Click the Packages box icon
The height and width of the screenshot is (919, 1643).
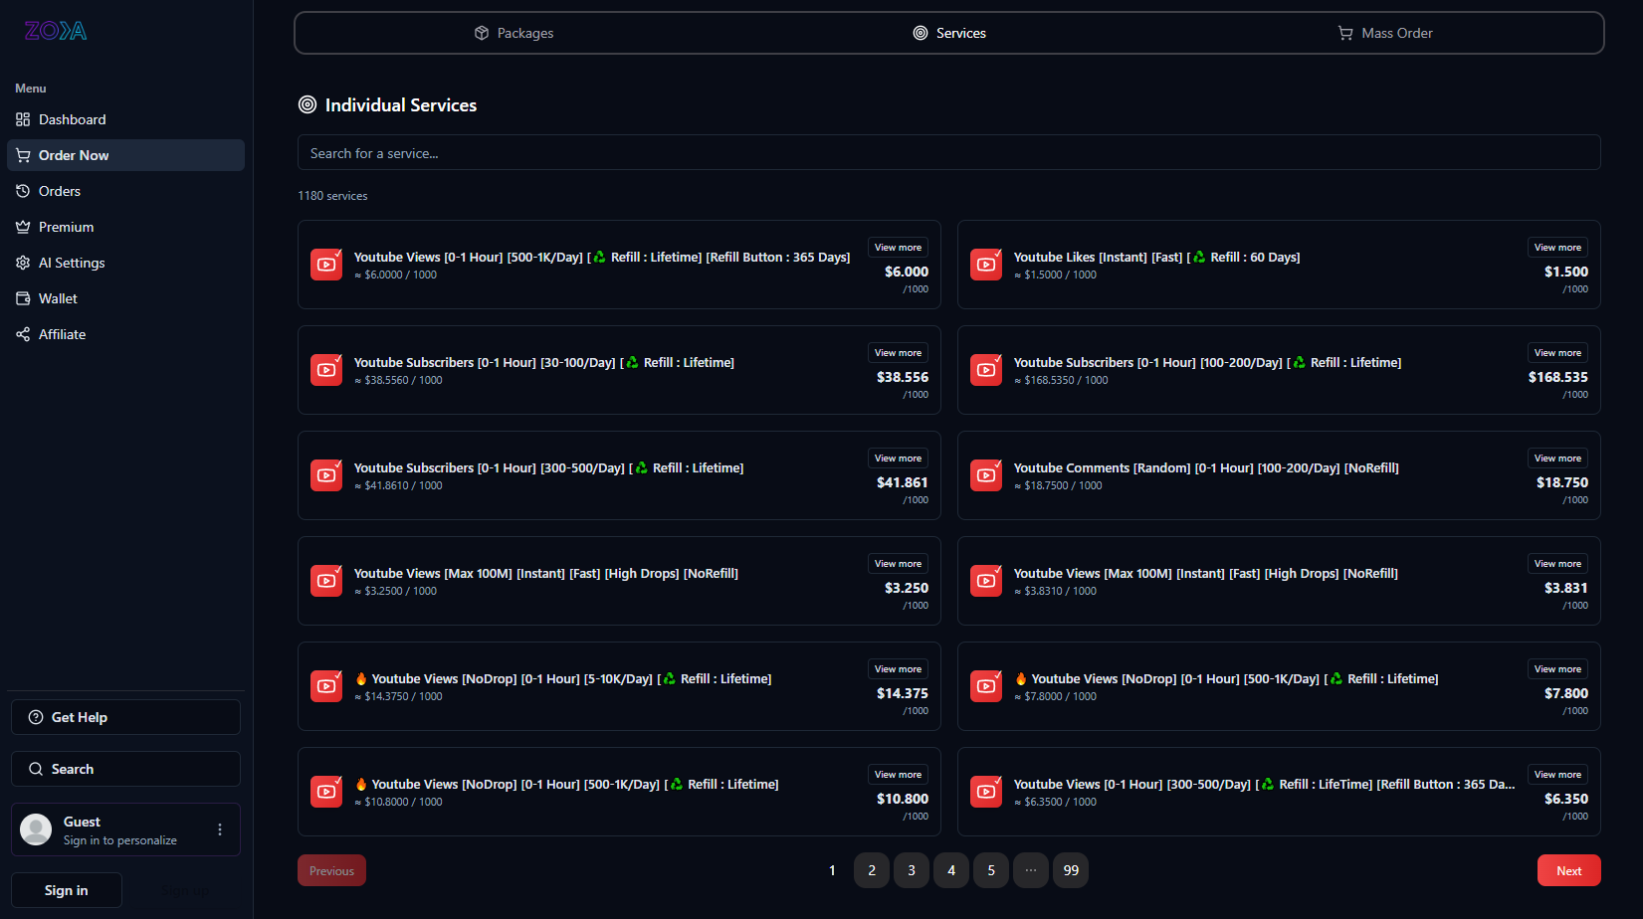[482, 33]
